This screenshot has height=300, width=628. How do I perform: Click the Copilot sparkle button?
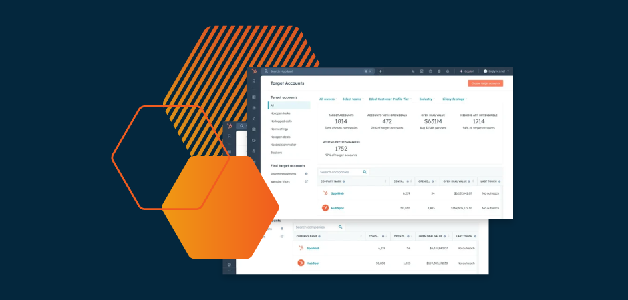pos(466,71)
